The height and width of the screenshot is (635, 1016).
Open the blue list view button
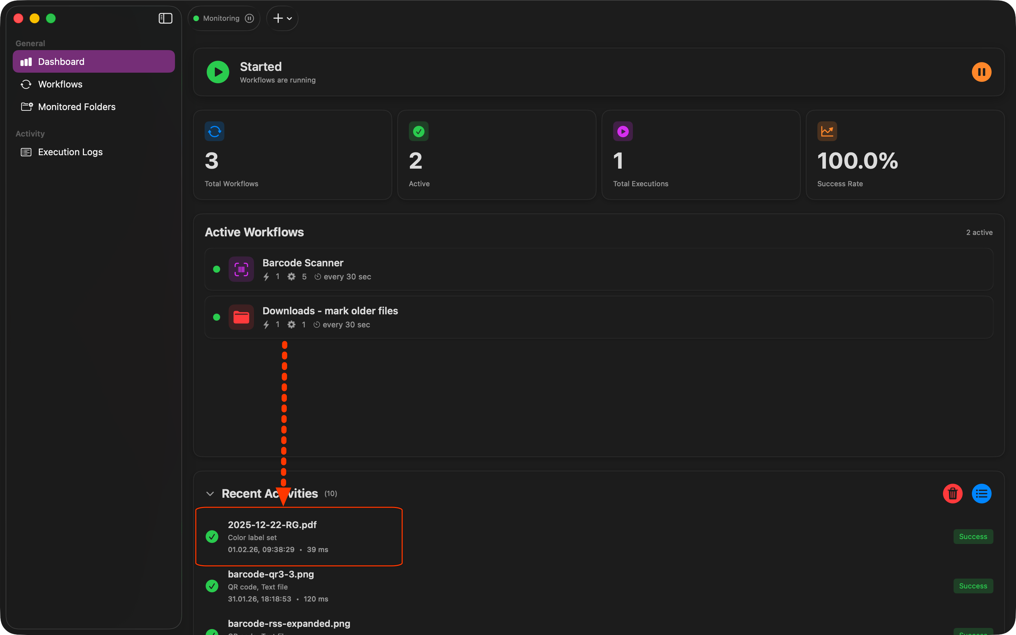(x=981, y=494)
